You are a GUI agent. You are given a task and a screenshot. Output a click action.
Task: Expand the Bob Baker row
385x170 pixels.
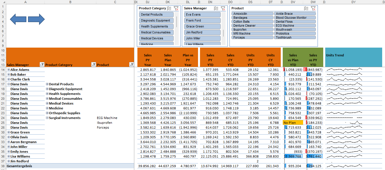point(8,75)
